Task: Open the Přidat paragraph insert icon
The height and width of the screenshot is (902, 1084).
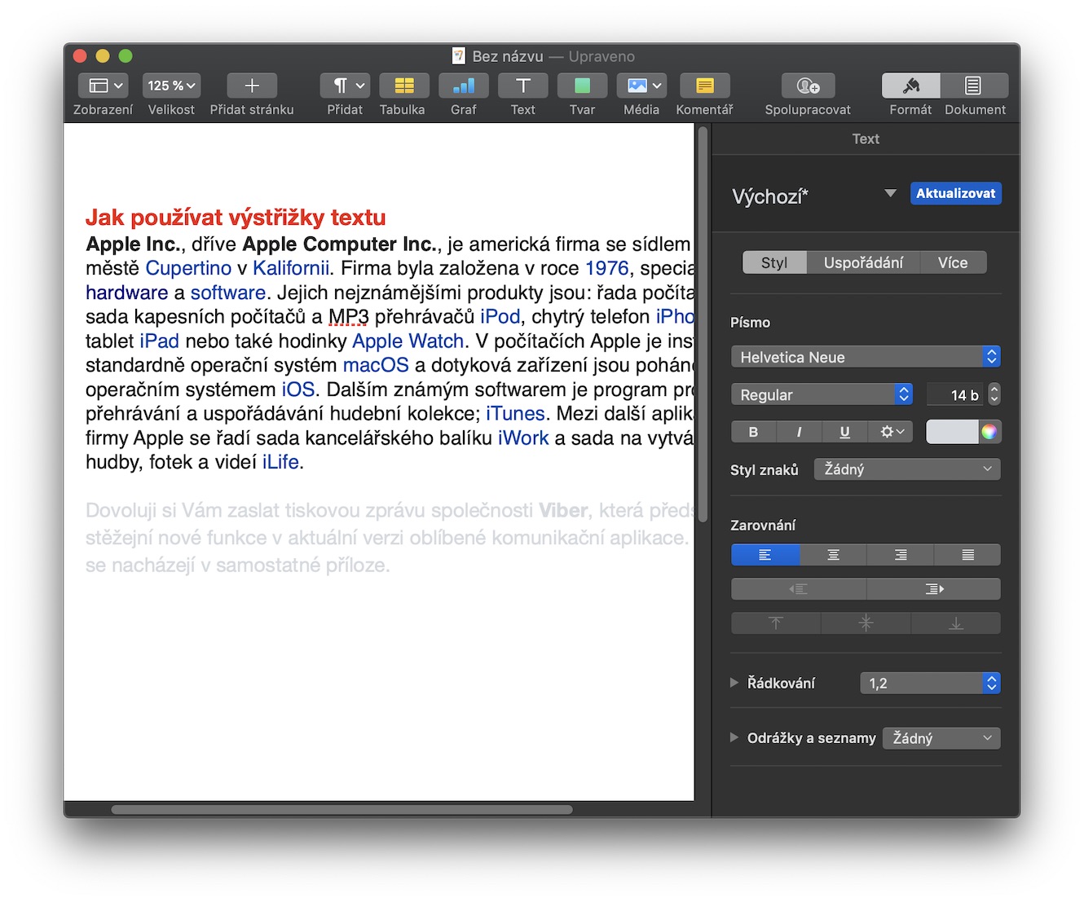Action: pyautogui.click(x=346, y=86)
